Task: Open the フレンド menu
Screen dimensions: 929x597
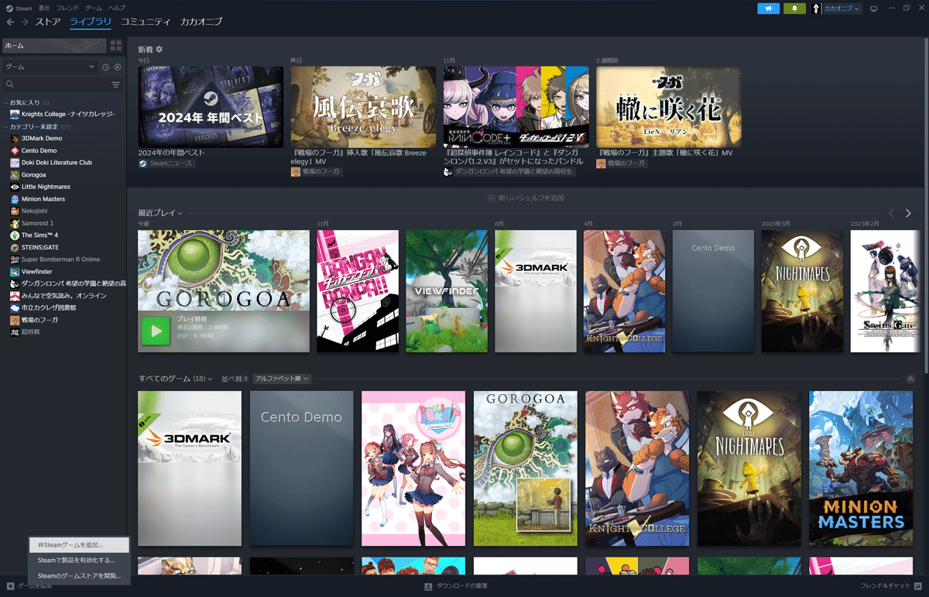Action: (x=67, y=7)
